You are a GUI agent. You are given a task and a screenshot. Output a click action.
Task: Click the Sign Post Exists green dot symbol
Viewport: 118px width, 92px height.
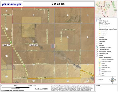(99, 25)
